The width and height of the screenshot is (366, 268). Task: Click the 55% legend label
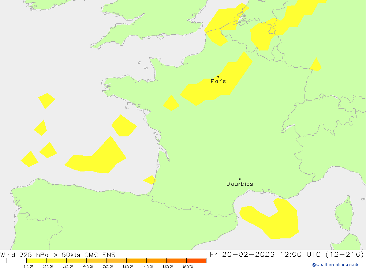pos(108,266)
